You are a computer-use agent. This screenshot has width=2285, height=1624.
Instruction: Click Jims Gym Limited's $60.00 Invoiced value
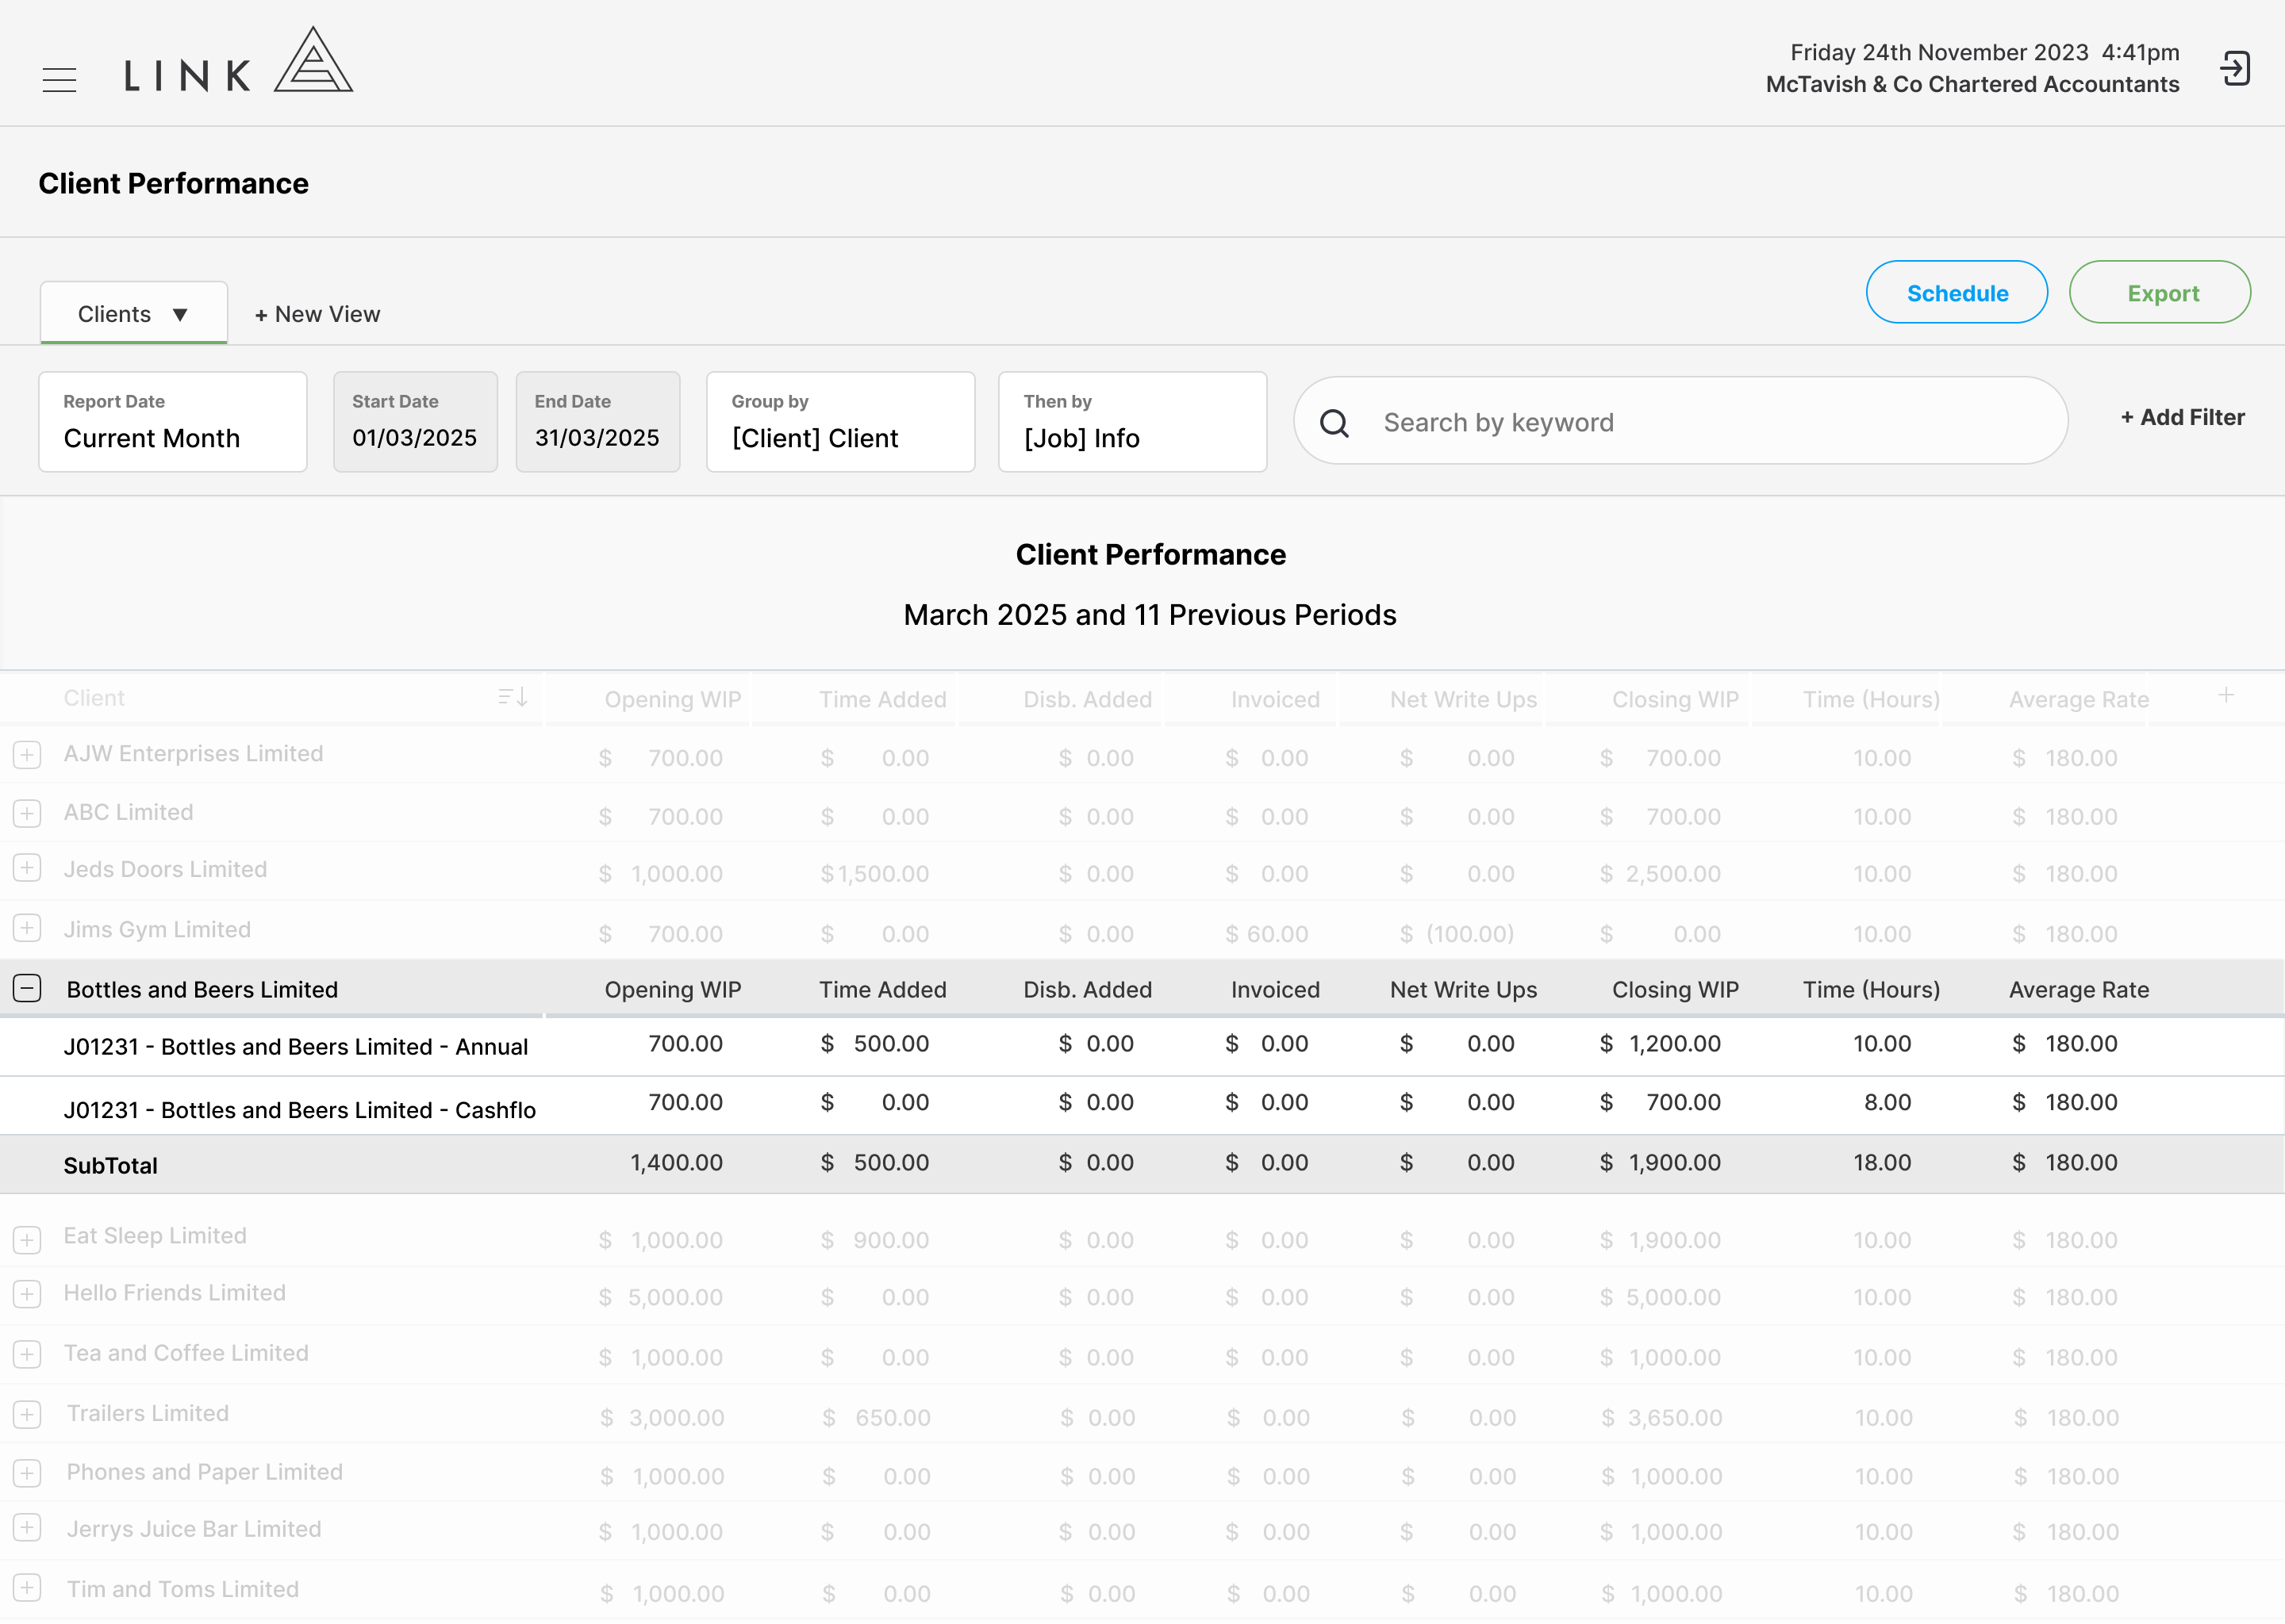pyautogui.click(x=1266, y=934)
